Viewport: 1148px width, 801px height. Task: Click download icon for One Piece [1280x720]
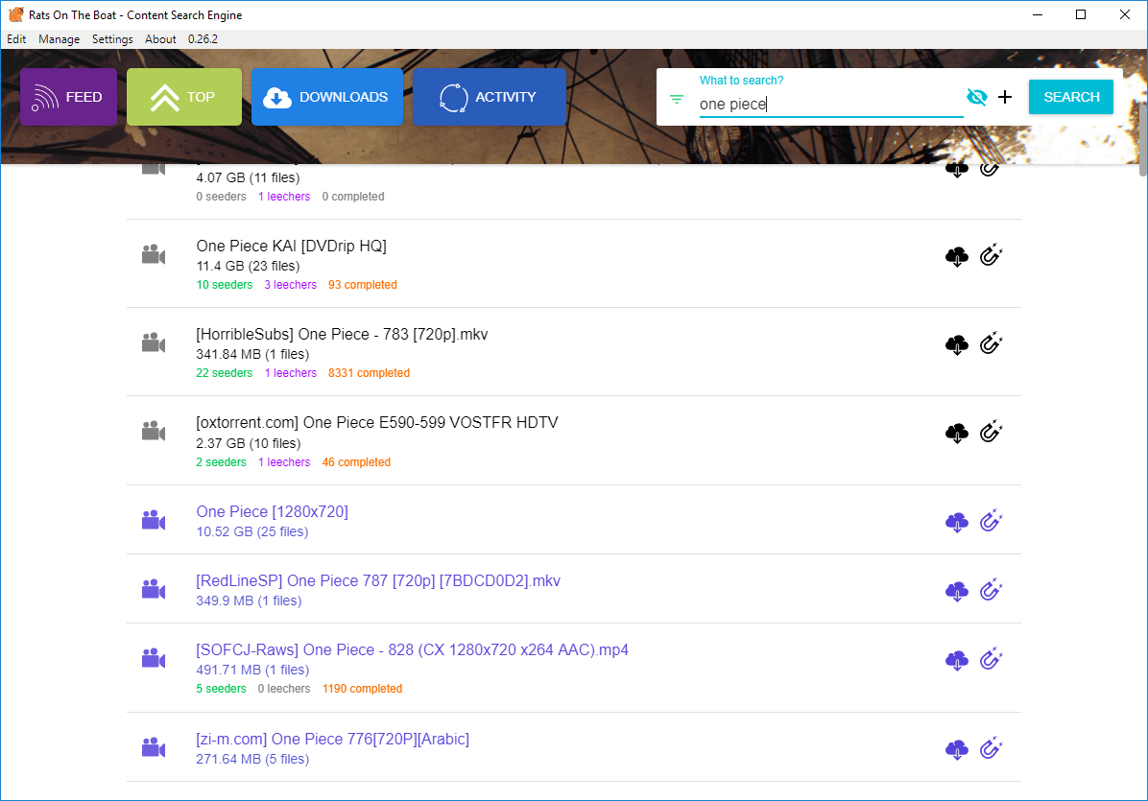coord(956,522)
